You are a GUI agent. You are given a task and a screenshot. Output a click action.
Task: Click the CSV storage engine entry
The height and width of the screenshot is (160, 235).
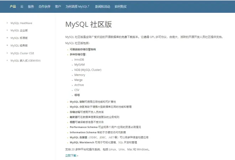point(77,90)
